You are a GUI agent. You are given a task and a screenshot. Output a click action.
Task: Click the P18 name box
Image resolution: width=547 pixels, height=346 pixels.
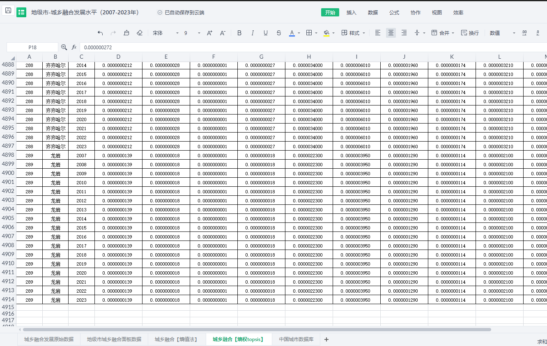32,47
